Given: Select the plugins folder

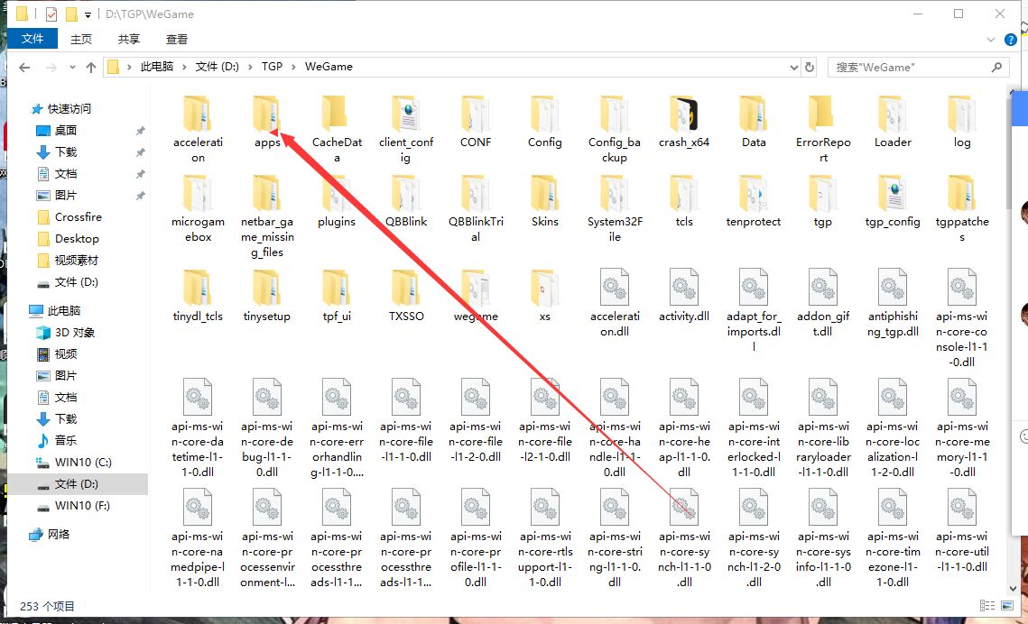Looking at the screenshot, I should pyautogui.click(x=337, y=202).
